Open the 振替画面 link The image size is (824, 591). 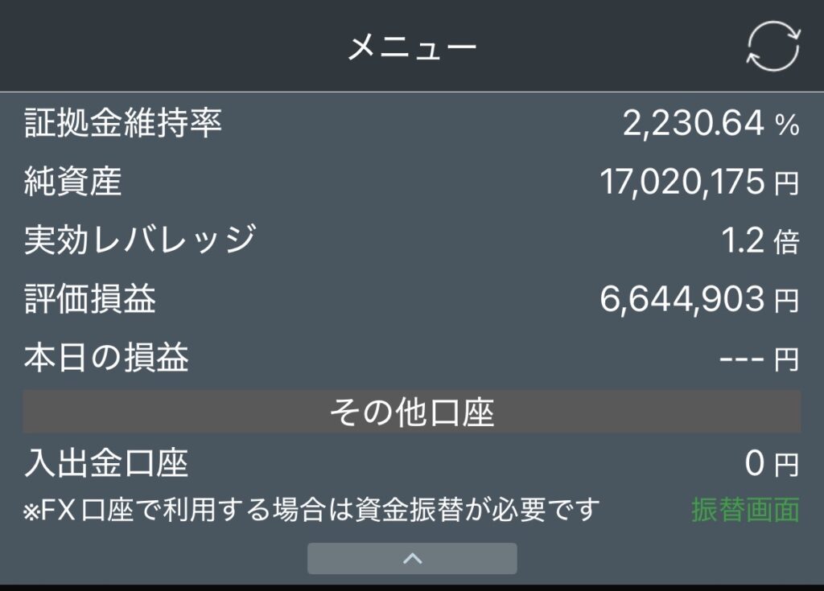pos(745,510)
